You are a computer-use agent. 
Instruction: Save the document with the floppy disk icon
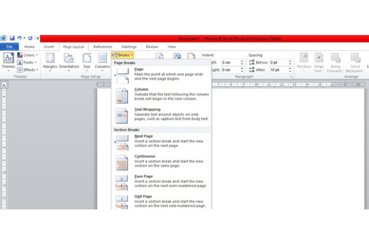[12, 38]
